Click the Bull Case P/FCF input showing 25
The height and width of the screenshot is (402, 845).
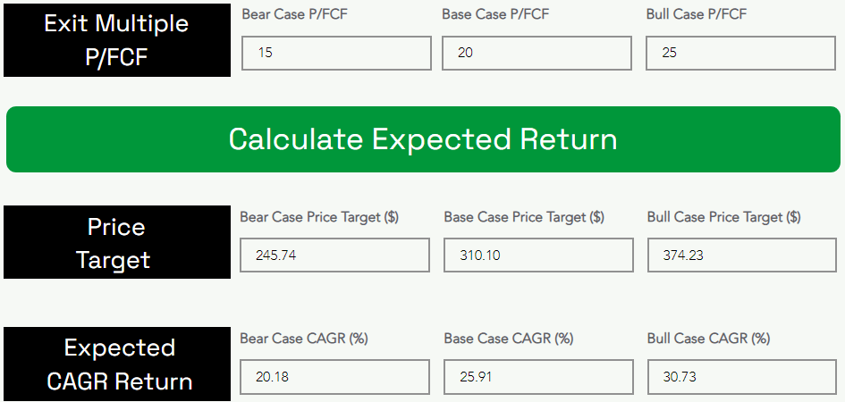pos(740,53)
